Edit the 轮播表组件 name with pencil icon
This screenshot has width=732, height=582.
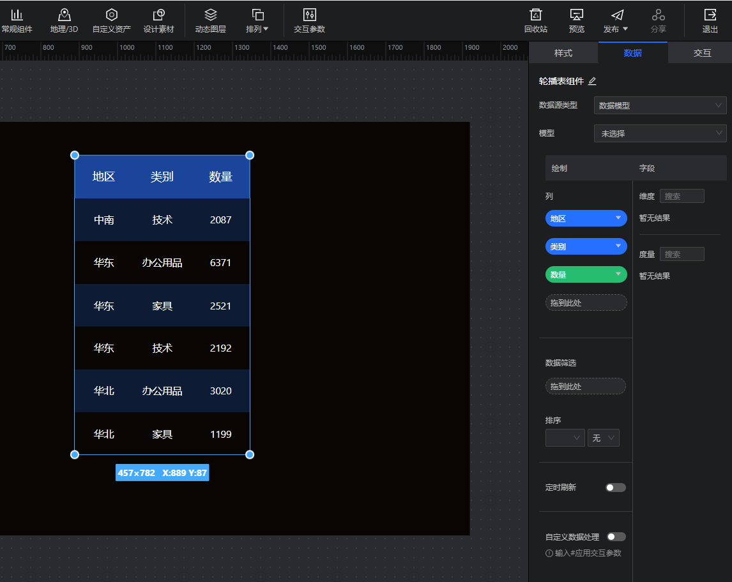coord(592,81)
